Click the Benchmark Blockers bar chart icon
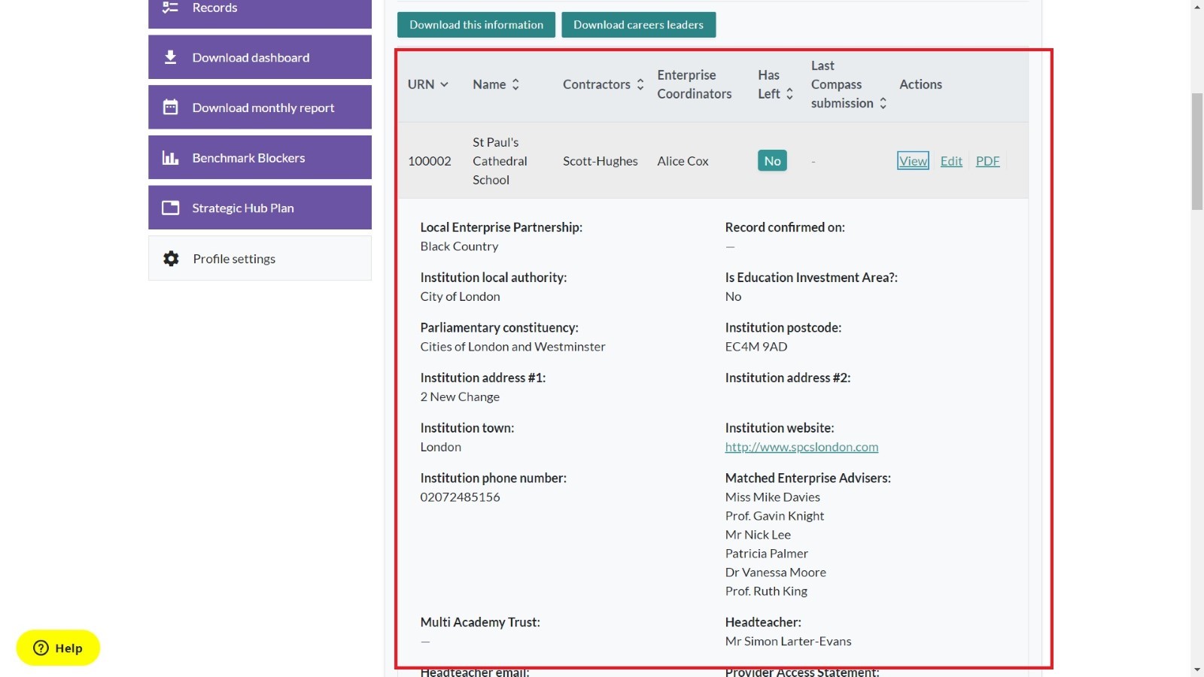Screen dimensions: 1204x677 tap(171, 158)
